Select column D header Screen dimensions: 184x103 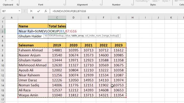(x=74, y=18)
